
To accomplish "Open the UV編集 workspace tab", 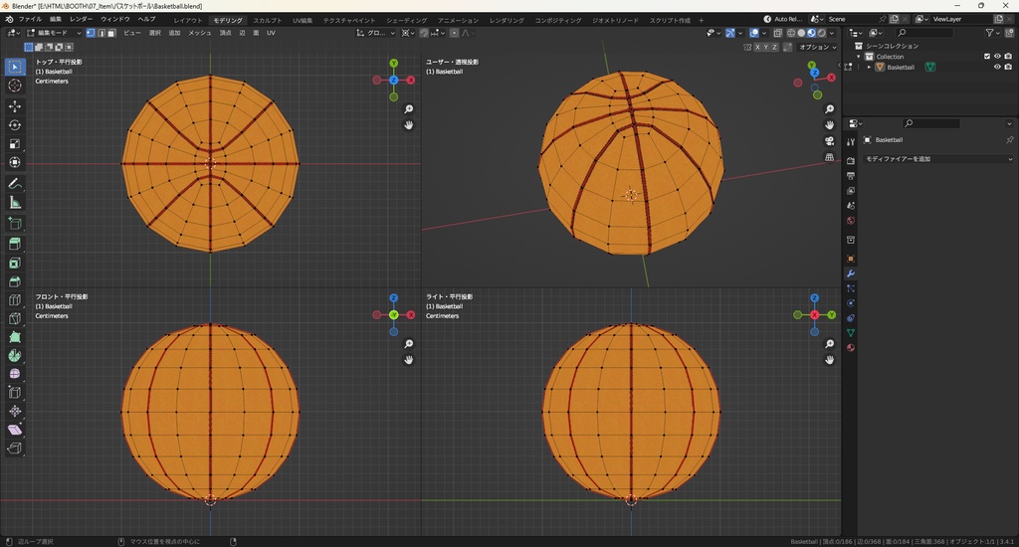I will (x=303, y=20).
